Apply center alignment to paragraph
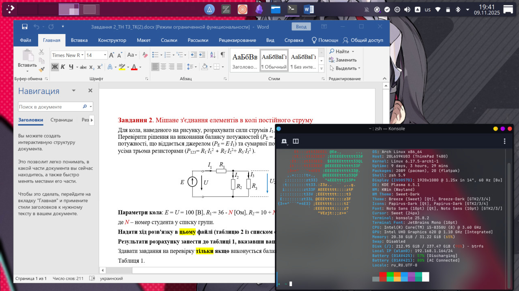The height and width of the screenshot is (291, 519). (164, 67)
